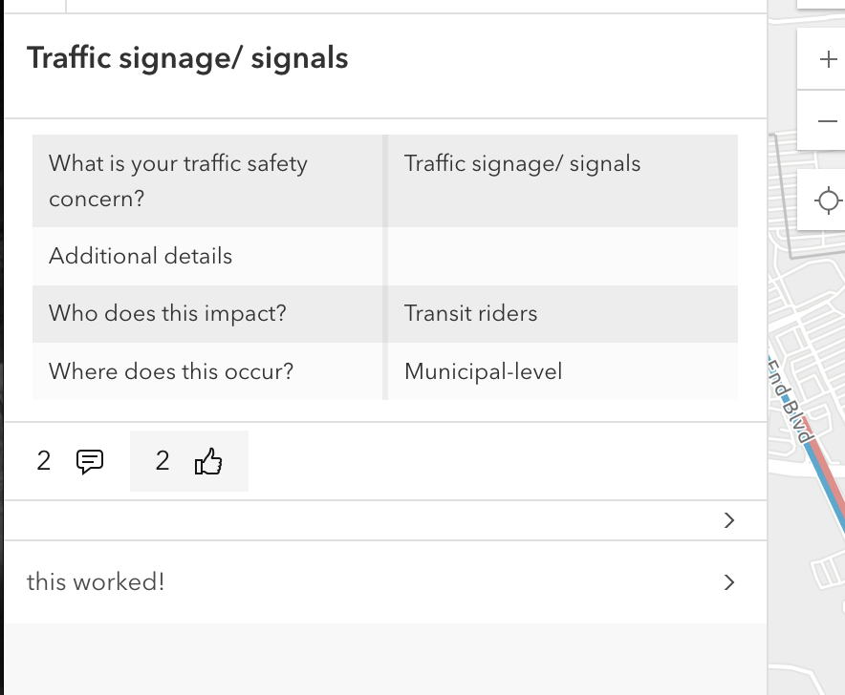This screenshot has width=845, height=695.
Task: Click the 'Additional details' row
Action: tap(140, 256)
